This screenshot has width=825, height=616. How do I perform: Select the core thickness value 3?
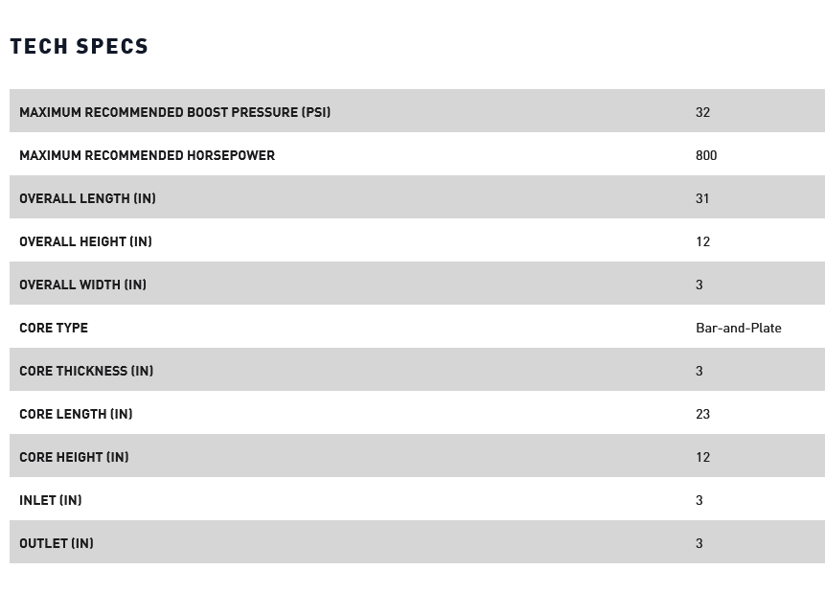pos(699,371)
